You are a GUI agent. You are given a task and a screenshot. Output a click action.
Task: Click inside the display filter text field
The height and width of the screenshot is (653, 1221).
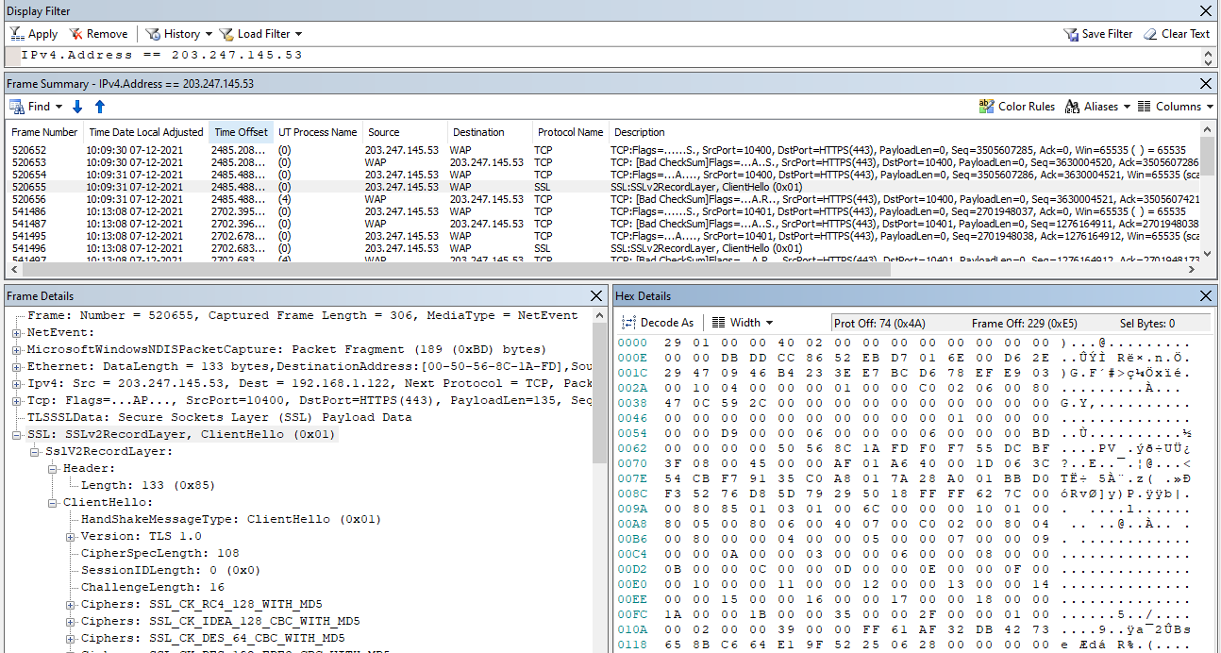click(x=377, y=55)
